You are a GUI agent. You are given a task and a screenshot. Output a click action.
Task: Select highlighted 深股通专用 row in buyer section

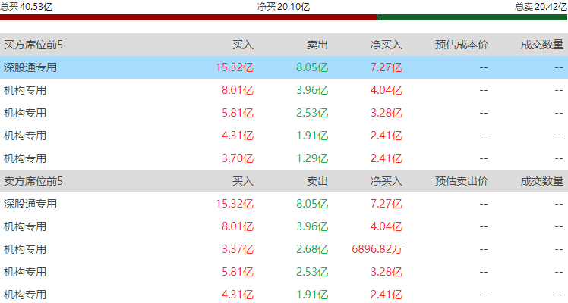coord(284,67)
